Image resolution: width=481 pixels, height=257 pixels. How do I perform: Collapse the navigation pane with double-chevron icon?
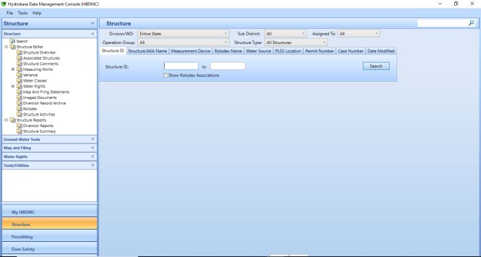point(93,23)
